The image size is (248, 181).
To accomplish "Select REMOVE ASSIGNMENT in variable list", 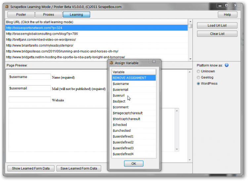I will (x=134, y=78).
